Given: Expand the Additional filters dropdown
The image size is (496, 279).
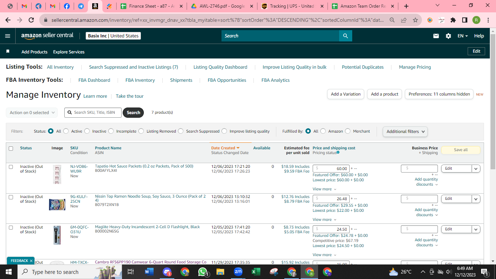Looking at the screenshot, I should [405, 132].
